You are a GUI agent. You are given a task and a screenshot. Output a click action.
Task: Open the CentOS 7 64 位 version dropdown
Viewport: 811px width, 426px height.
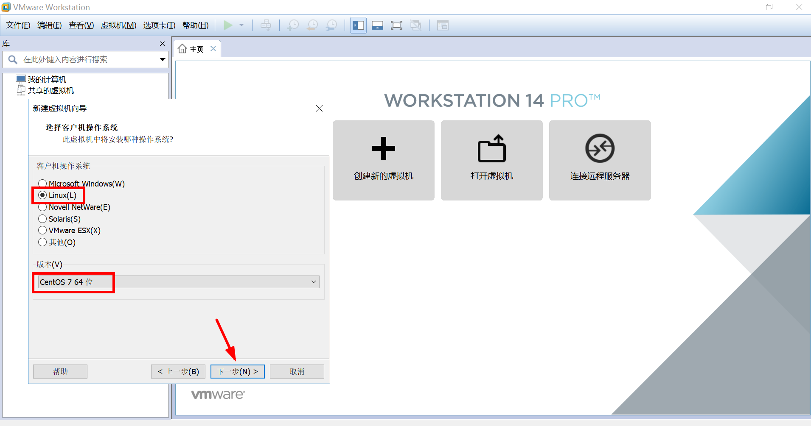pyautogui.click(x=179, y=282)
